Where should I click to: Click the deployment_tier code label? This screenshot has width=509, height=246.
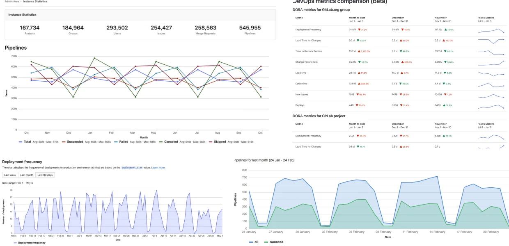pyautogui.click(x=132, y=168)
